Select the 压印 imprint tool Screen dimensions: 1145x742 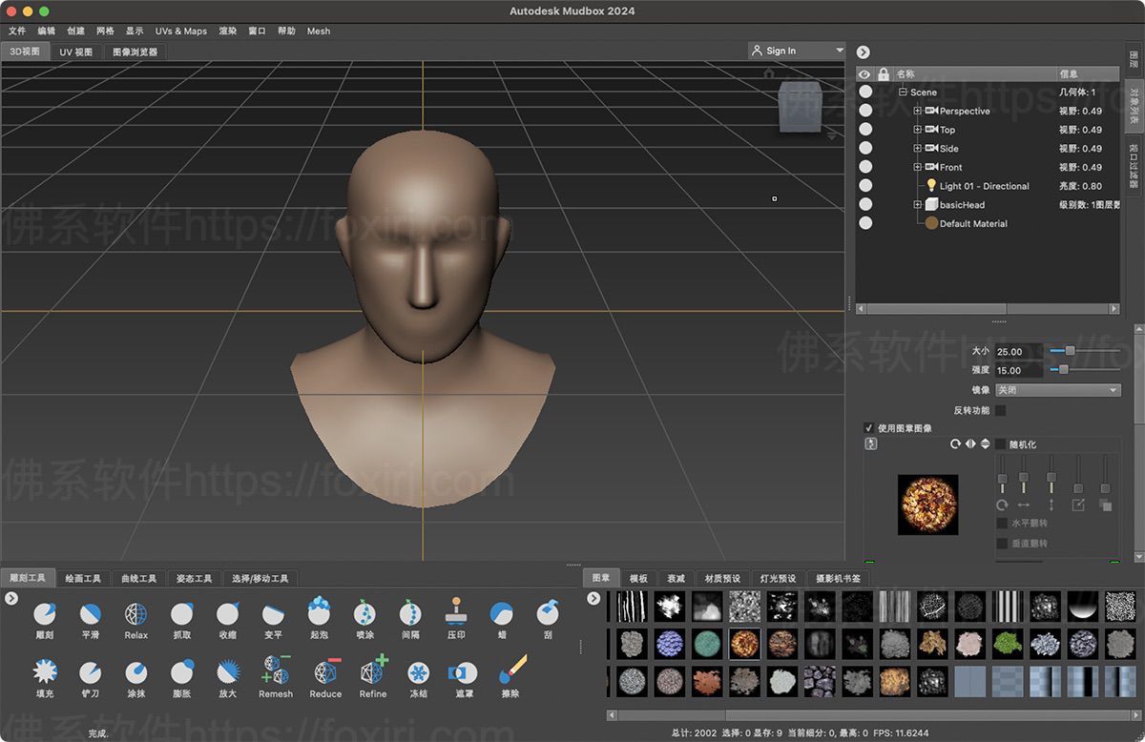(x=456, y=613)
